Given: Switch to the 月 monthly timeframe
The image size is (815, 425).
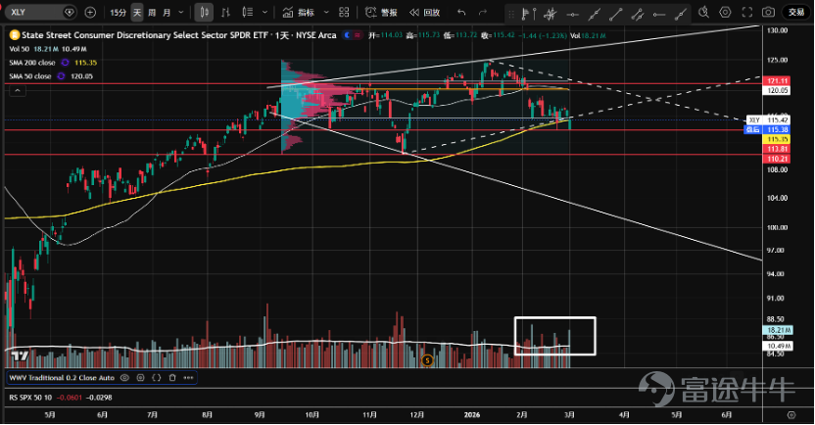Looking at the screenshot, I should coord(167,12).
